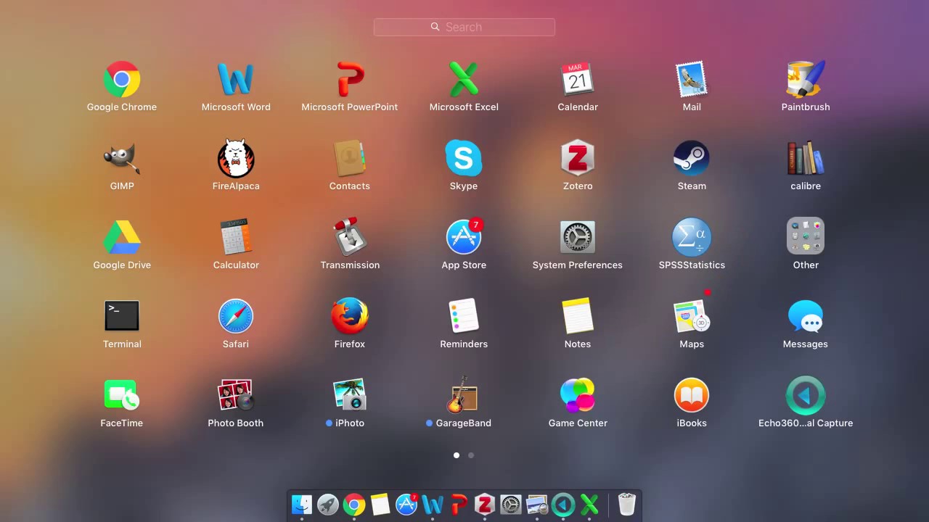The height and width of the screenshot is (522, 929).
Task: Switch to the second Launchpad page dot
Action: 471,455
